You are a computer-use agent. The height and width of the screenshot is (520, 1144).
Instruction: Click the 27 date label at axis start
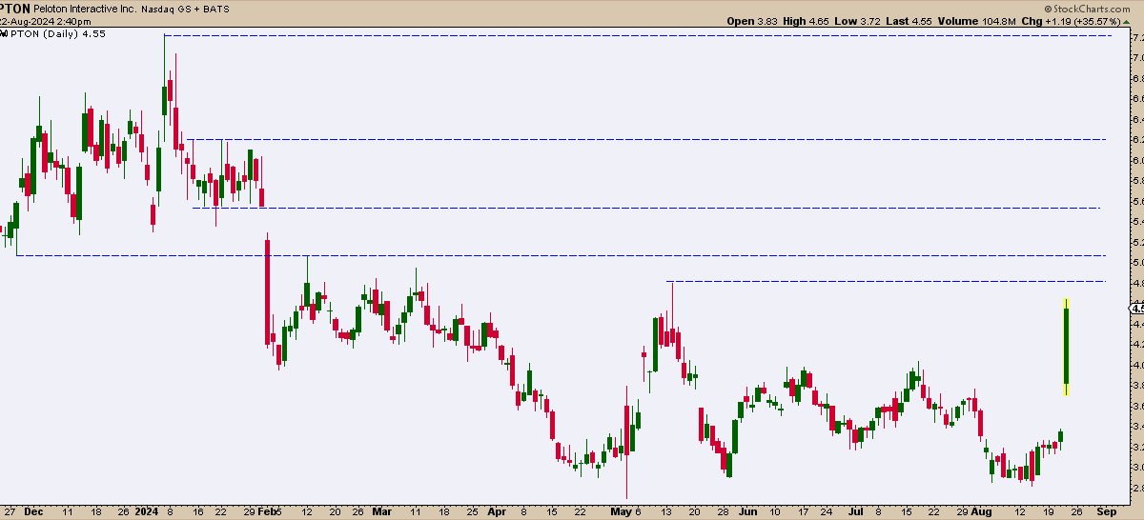point(10,510)
